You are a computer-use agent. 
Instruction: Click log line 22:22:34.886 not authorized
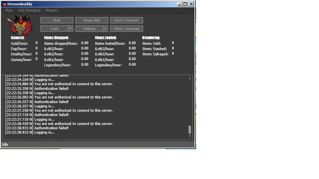(x=59, y=84)
